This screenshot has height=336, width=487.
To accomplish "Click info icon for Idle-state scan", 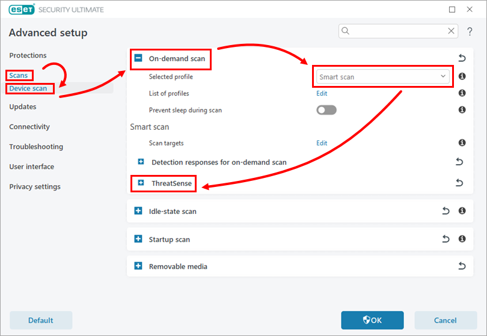I will pos(462,211).
